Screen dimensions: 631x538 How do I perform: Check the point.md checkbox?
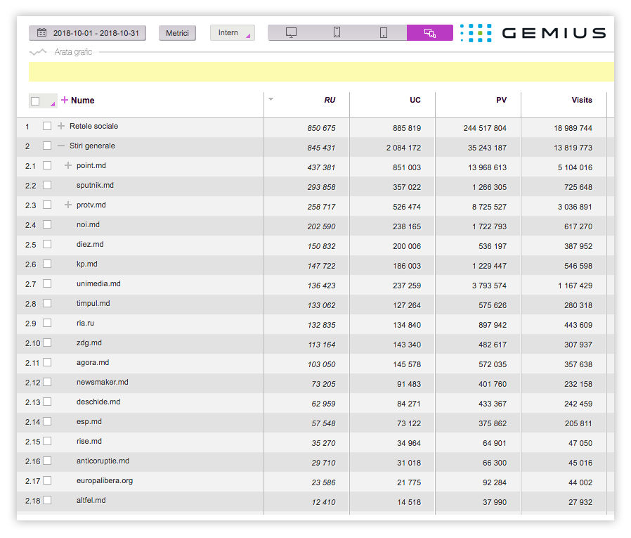(47, 165)
